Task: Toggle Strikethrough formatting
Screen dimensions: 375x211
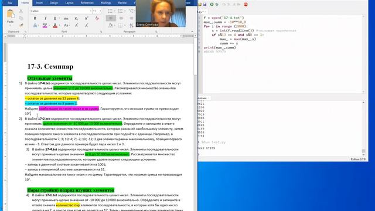Action: [66, 18]
